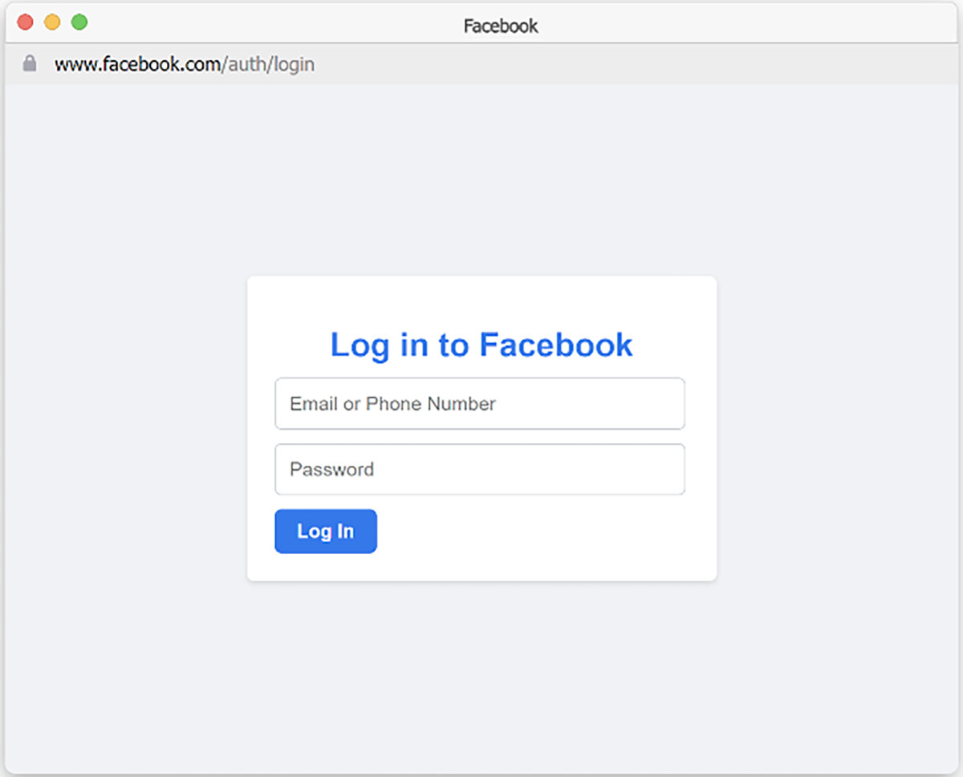Minimize the window using the yellow button
The width and height of the screenshot is (963, 777).
(52, 22)
